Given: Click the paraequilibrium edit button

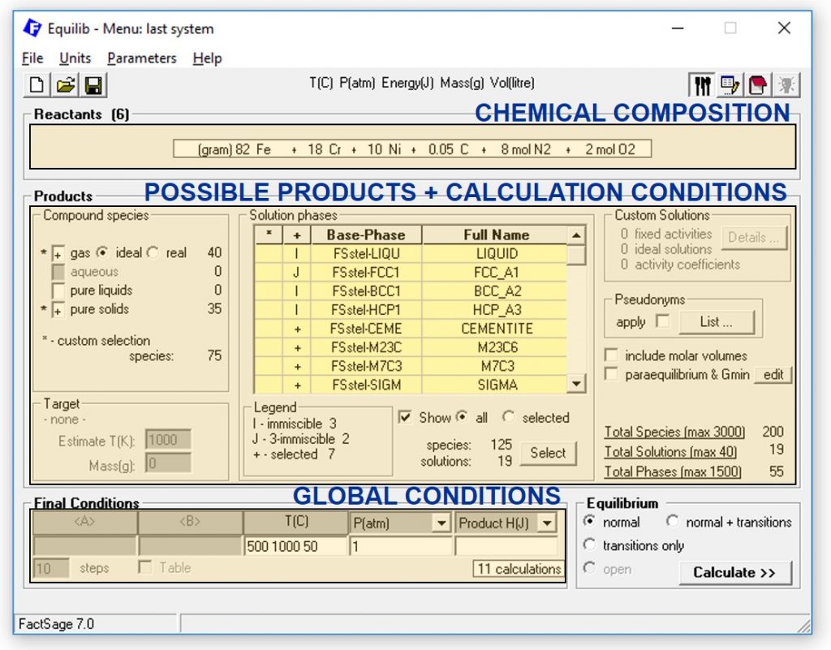Looking at the screenshot, I should (773, 375).
